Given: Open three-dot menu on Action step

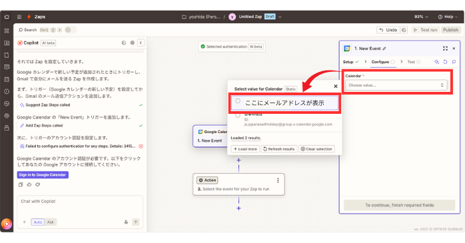Looking at the screenshot, I should pos(278,180).
